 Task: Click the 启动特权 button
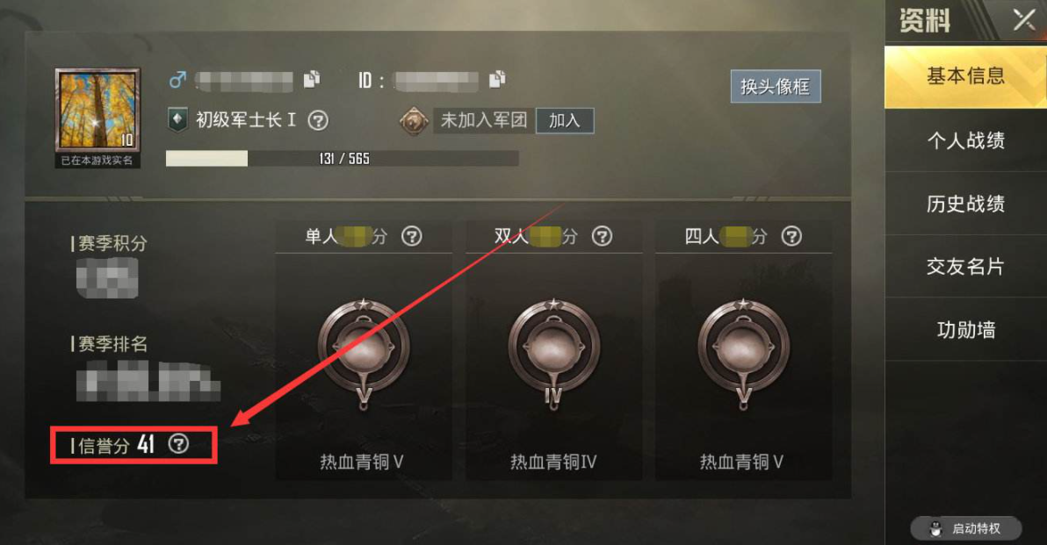pyautogui.click(x=965, y=528)
